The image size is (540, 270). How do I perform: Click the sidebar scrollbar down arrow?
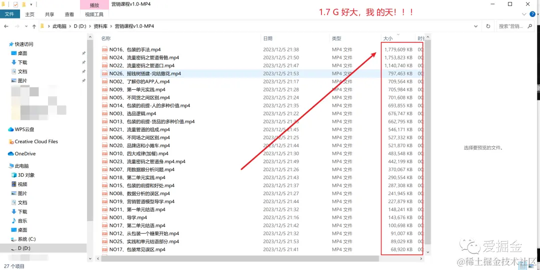click(x=90, y=259)
